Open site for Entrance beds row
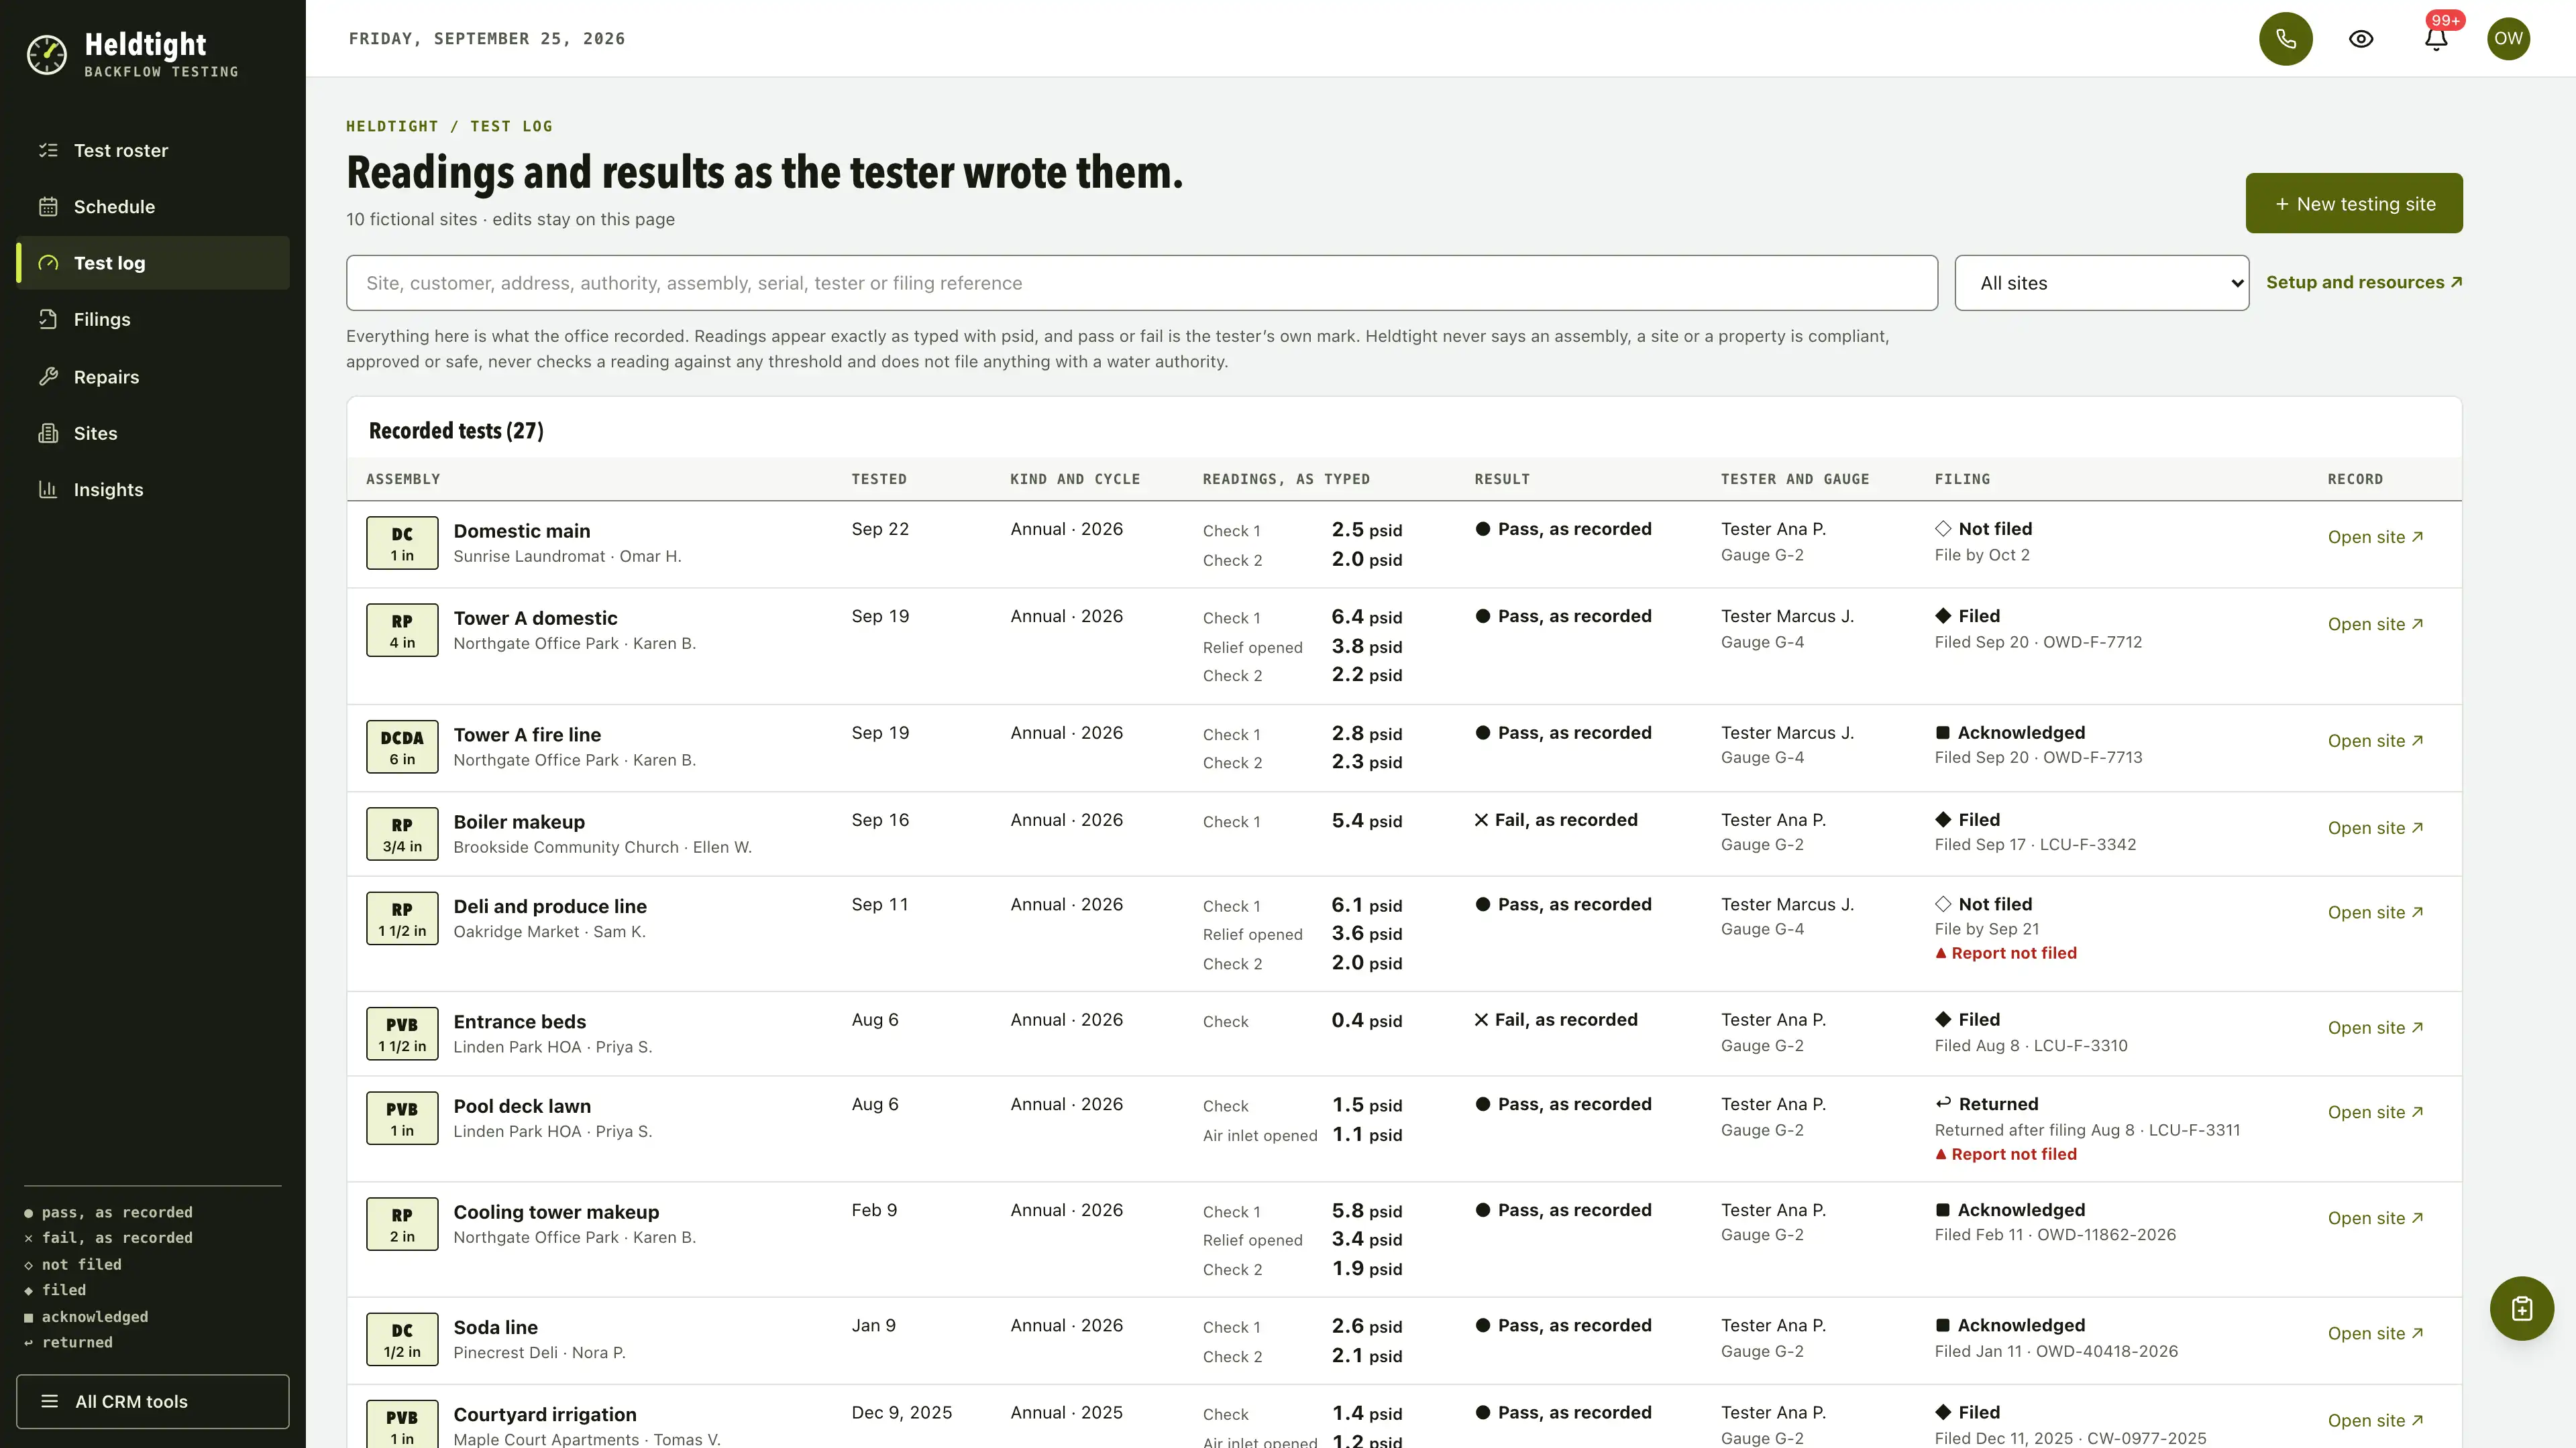The height and width of the screenshot is (1448, 2576). [2375, 1027]
